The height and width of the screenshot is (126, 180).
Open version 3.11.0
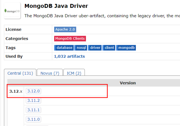(x=33, y=119)
